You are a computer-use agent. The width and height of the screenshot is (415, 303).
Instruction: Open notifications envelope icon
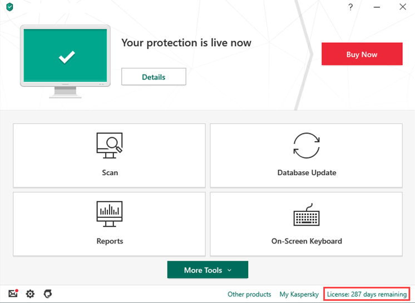coord(13,294)
